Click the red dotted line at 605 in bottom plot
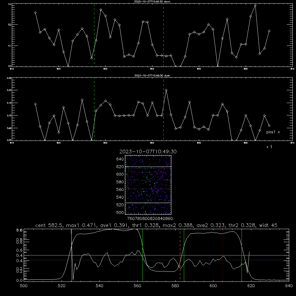296x296 pixels. 223,255
